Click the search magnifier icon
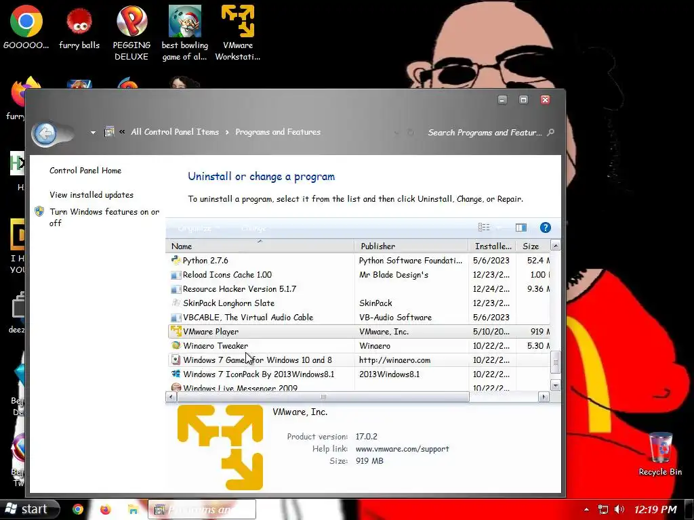Screen dimensions: 694x520 click(x=550, y=132)
